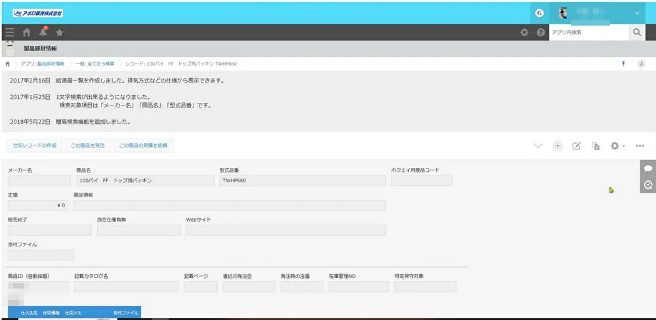Image resolution: width=656 pixels, height=320 pixels.
Task: Open the comments speech bubble panel
Action: coord(648,169)
